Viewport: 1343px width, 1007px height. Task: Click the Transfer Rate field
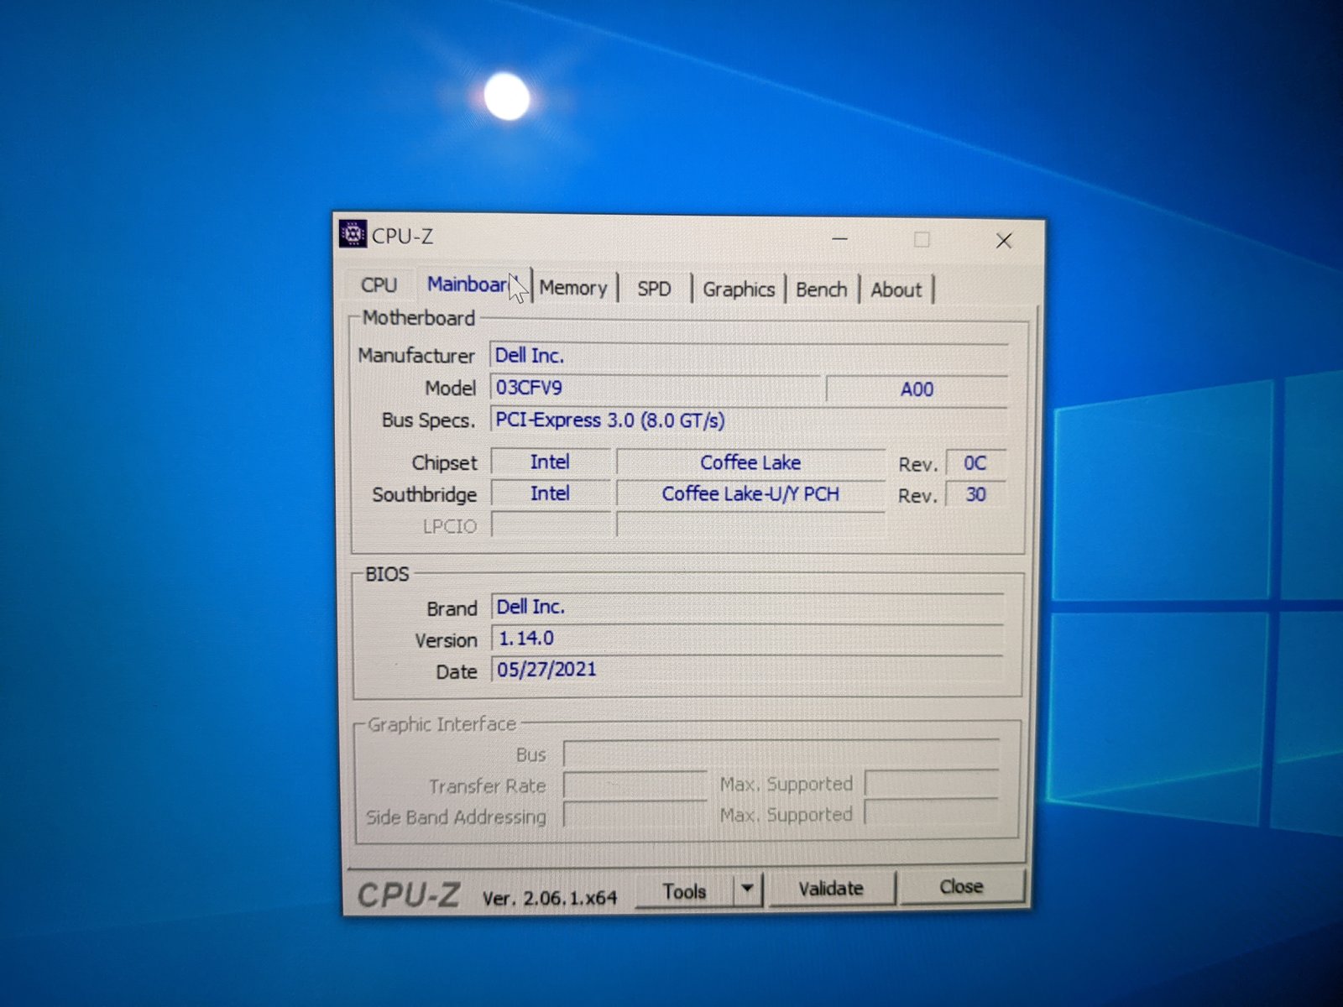click(x=635, y=785)
